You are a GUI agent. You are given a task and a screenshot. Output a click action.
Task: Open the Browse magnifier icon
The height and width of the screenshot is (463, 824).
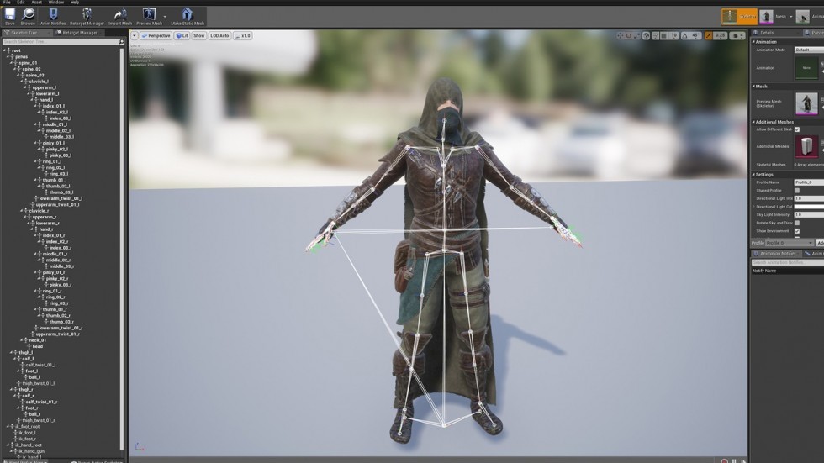point(28,16)
